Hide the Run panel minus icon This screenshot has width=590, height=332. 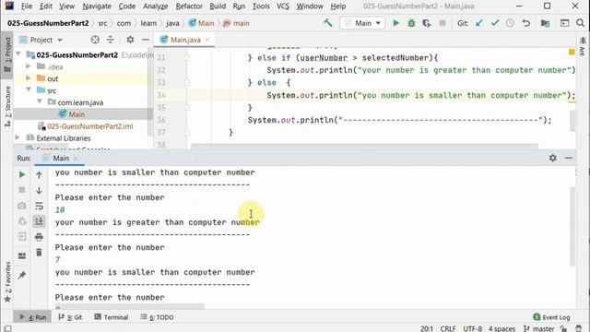click(x=569, y=158)
